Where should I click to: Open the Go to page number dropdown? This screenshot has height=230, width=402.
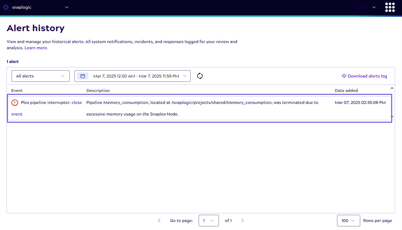208,221
